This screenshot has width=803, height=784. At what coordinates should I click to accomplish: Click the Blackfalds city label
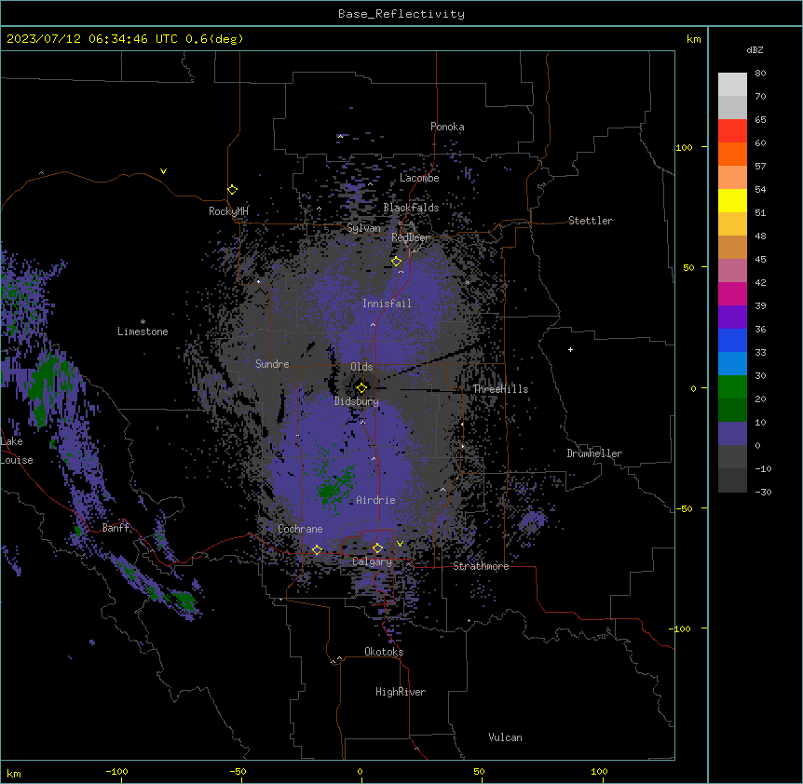(x=411, y=208)
